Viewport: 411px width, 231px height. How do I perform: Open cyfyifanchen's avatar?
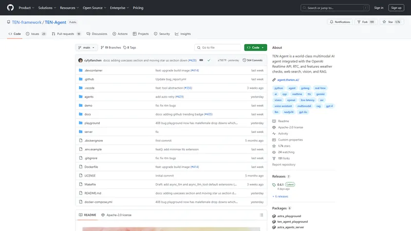[81, 60]
